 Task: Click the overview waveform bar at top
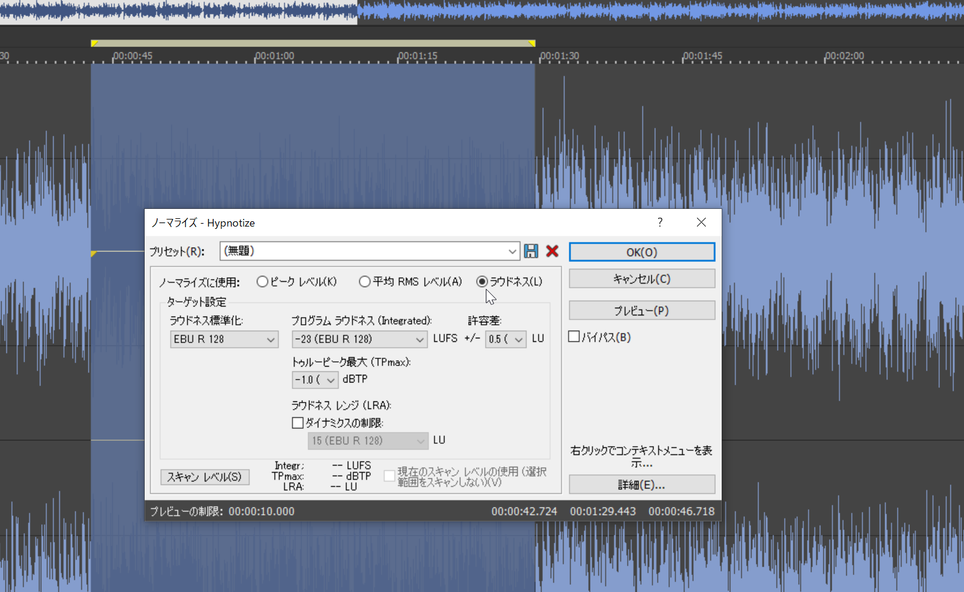click(x=482, y=12)
